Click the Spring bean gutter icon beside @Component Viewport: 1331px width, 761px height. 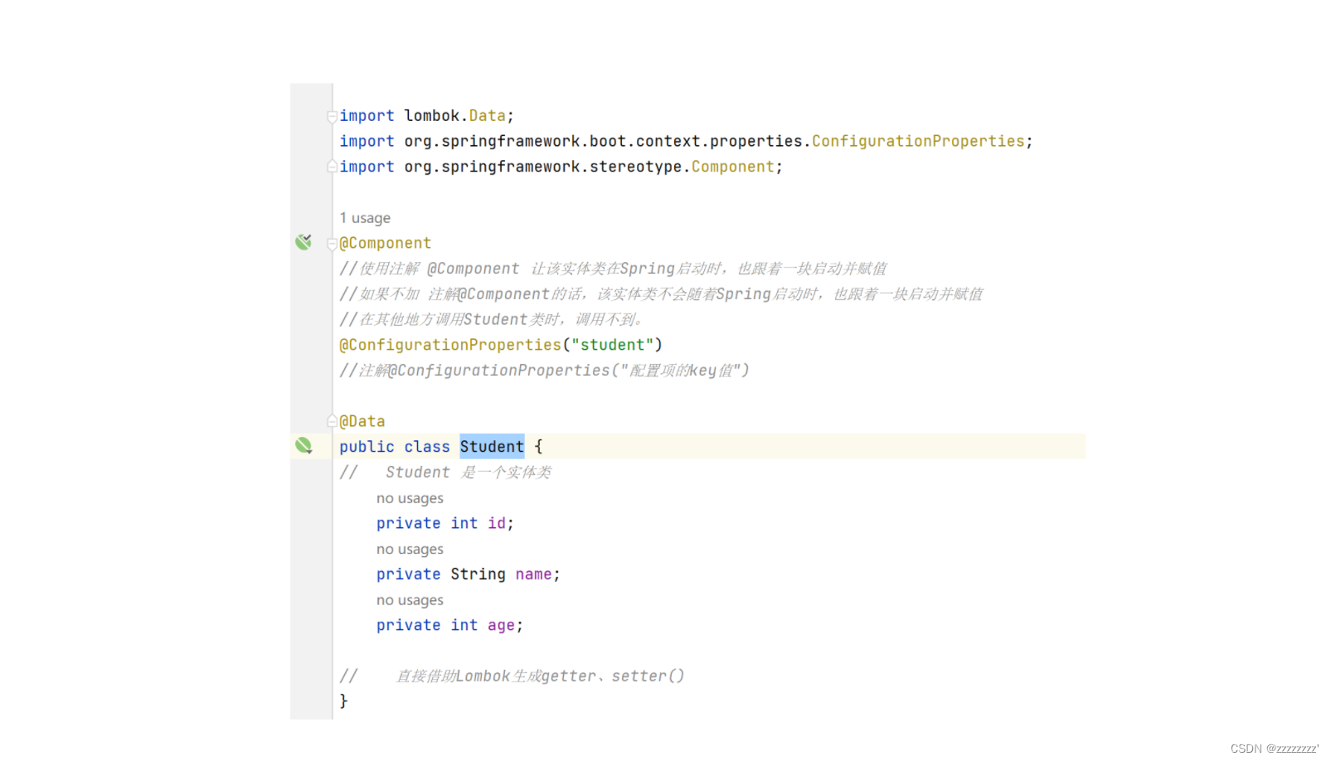point(304,242)
